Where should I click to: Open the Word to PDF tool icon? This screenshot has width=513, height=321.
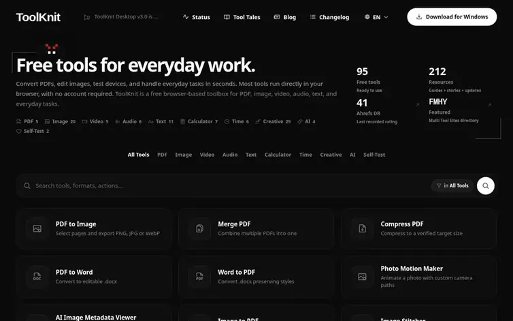click(x=199, y=277)
